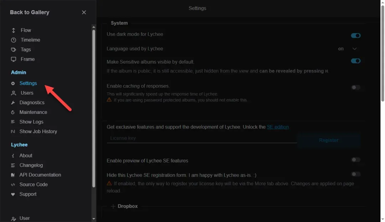The height and width of the screenshot is (222, 385).
Task: Click the Users person icon
Action: click(x=14, y=93)
